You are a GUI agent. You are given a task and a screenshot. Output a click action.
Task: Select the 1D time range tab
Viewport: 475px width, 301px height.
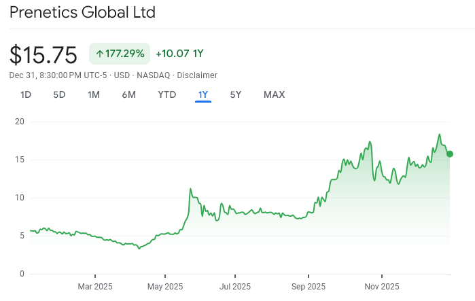tap(26, 94)
